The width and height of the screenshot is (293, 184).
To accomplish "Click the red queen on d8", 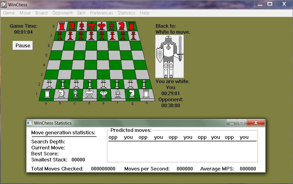I will 91,26.
